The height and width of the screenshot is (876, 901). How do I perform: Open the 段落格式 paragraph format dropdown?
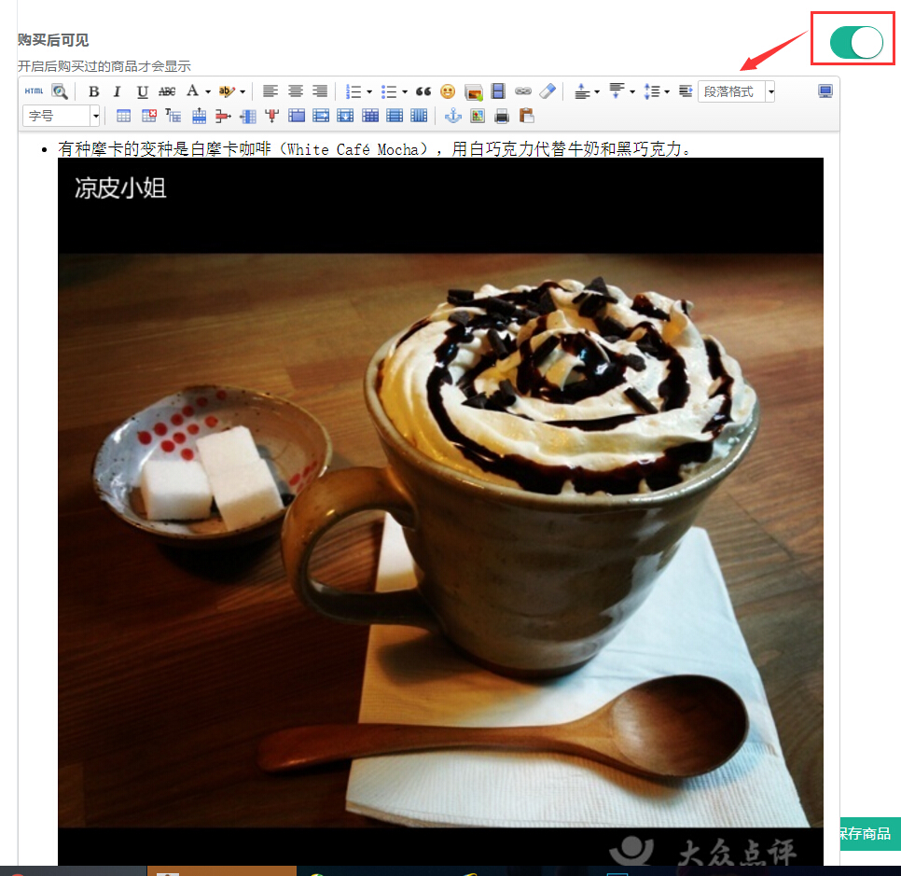tap(736, 91)
